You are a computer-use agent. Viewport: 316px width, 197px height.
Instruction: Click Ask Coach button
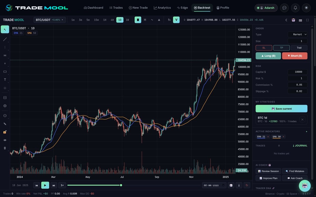295,178
